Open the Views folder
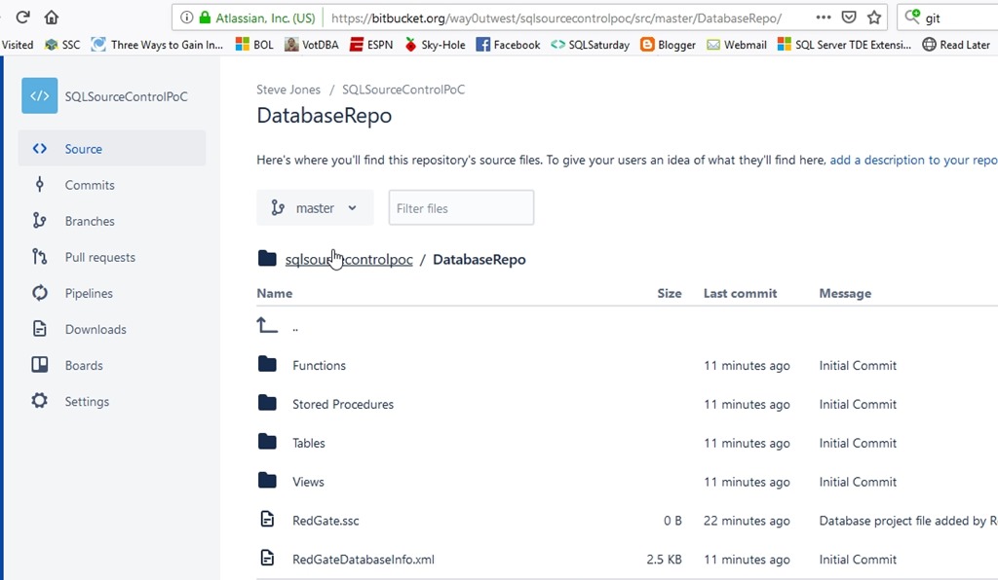Screen dimensions: 998x580 [308, 482]
